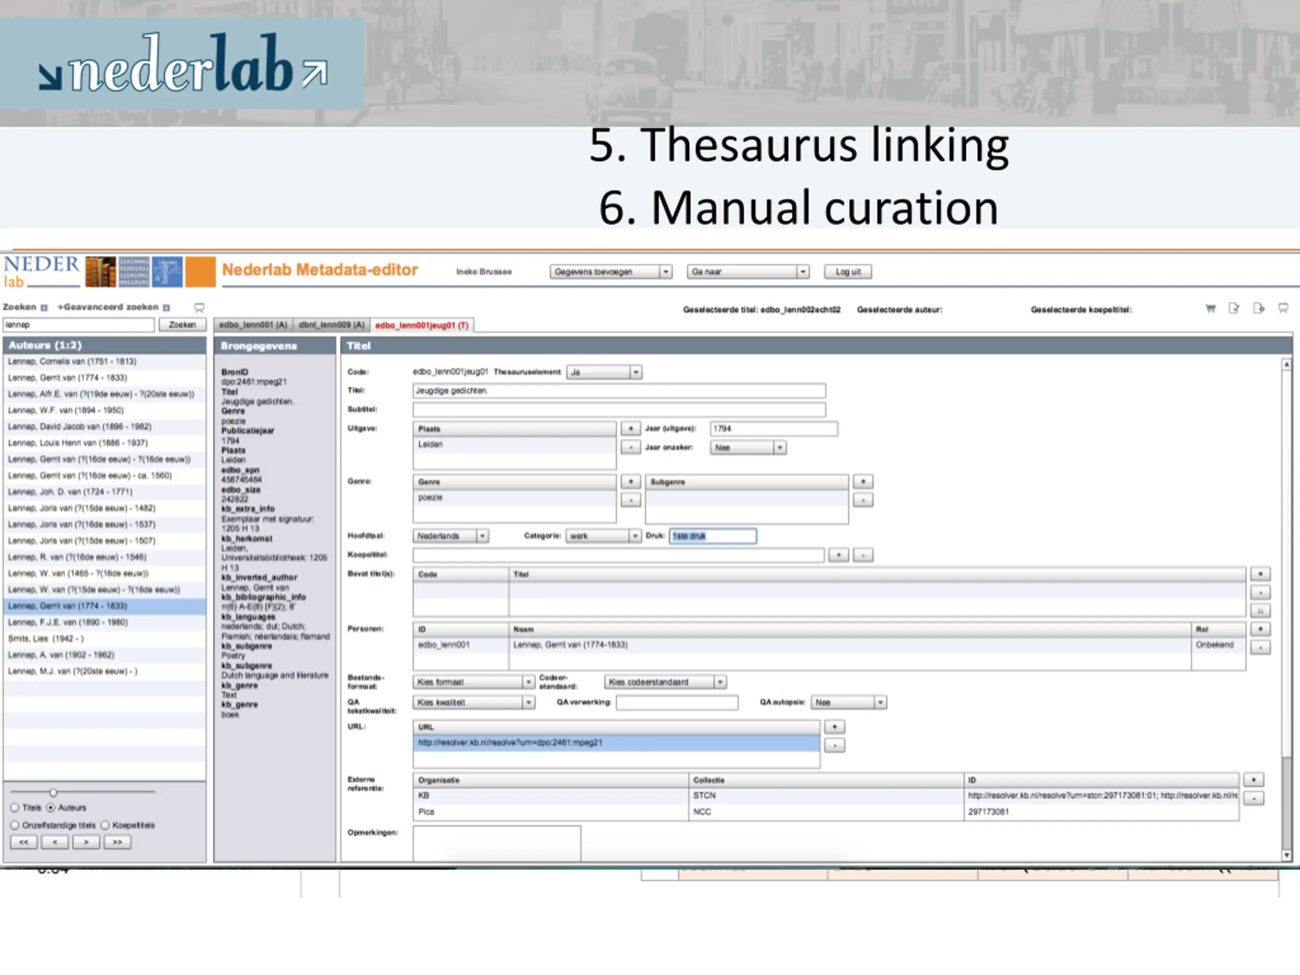Go to previous page with < button
The height and width of the screenshot is (975, 1300).
click(55, 842)
